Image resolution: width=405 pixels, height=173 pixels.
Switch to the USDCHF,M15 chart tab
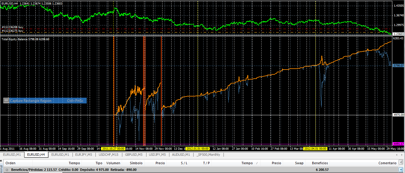[108, 155]
